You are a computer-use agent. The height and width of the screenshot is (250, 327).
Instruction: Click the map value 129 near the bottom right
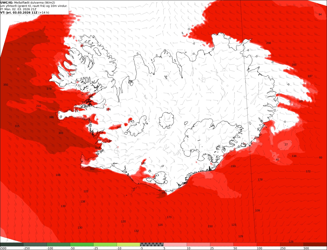[241, 236]
